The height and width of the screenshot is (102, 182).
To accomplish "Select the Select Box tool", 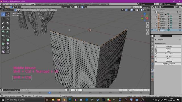I will pyautogui.click(x=3, y=14).
